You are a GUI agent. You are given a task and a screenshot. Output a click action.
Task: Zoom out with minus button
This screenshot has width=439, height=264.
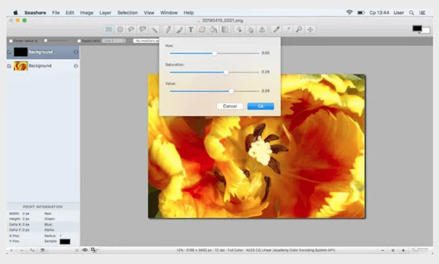click(382, 250)
